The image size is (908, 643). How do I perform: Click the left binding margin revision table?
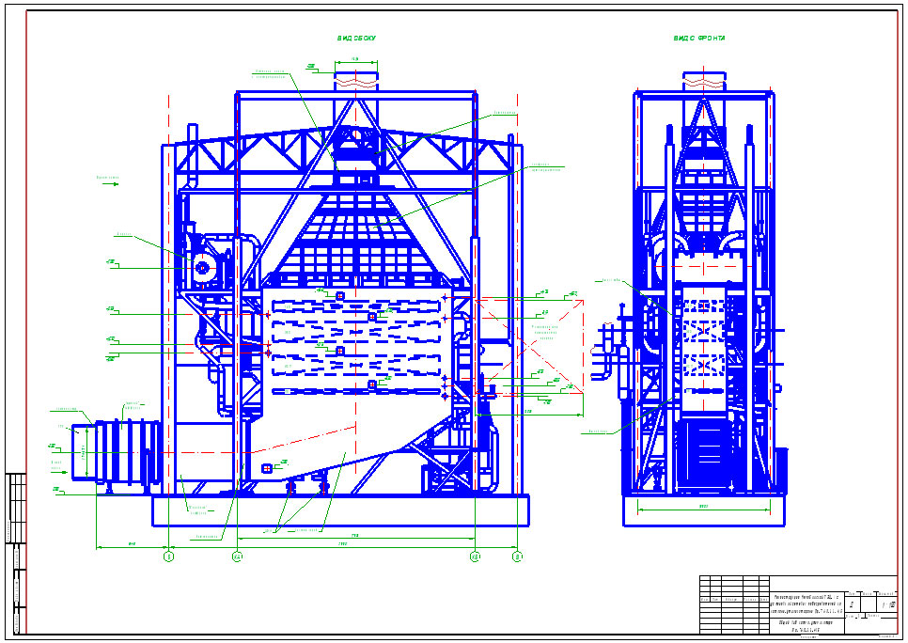pyautogui.click(x=16, y=553)
